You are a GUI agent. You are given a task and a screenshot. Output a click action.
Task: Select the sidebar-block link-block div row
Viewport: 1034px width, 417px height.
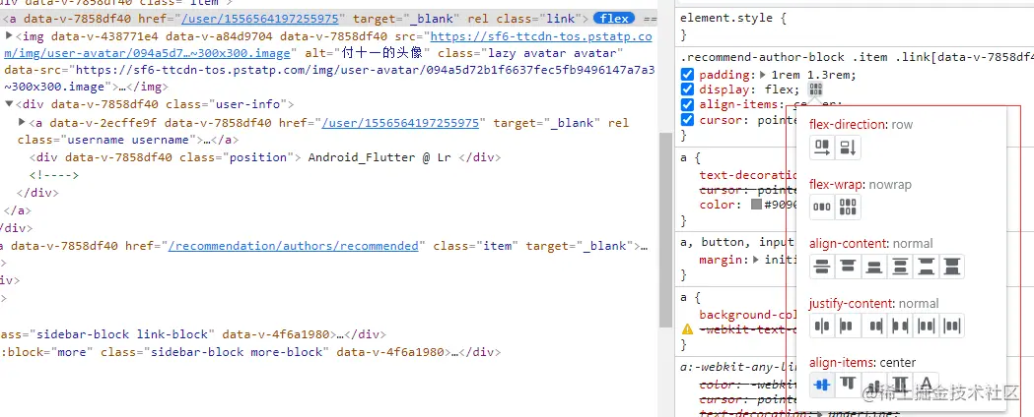[x=192, y=334]
